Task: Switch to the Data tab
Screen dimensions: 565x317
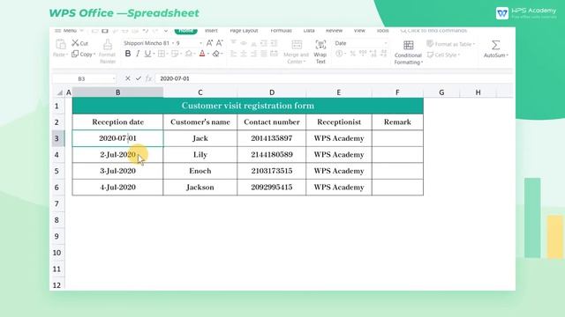Action: 309,31
